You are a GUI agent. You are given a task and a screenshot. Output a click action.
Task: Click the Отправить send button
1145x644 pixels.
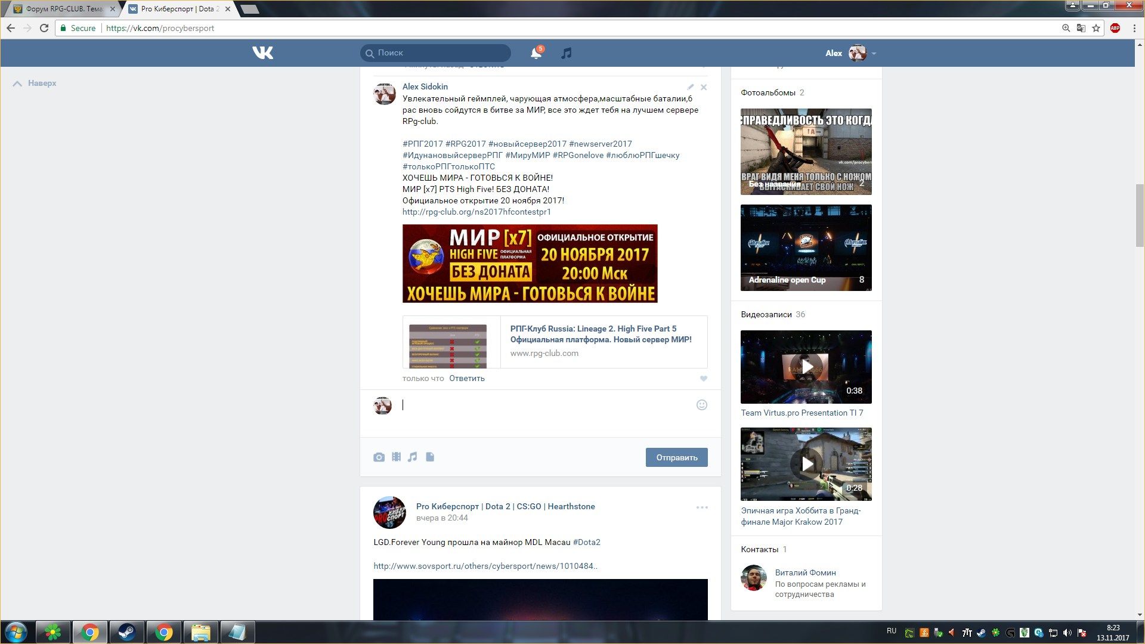676,457
